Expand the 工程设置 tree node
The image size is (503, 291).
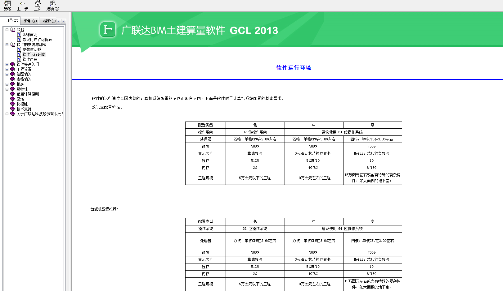coord(7,69)
